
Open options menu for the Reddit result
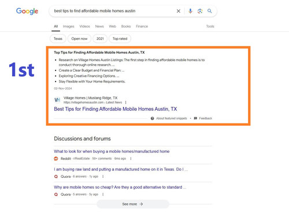pyautogui.click(x=131, y=159)
